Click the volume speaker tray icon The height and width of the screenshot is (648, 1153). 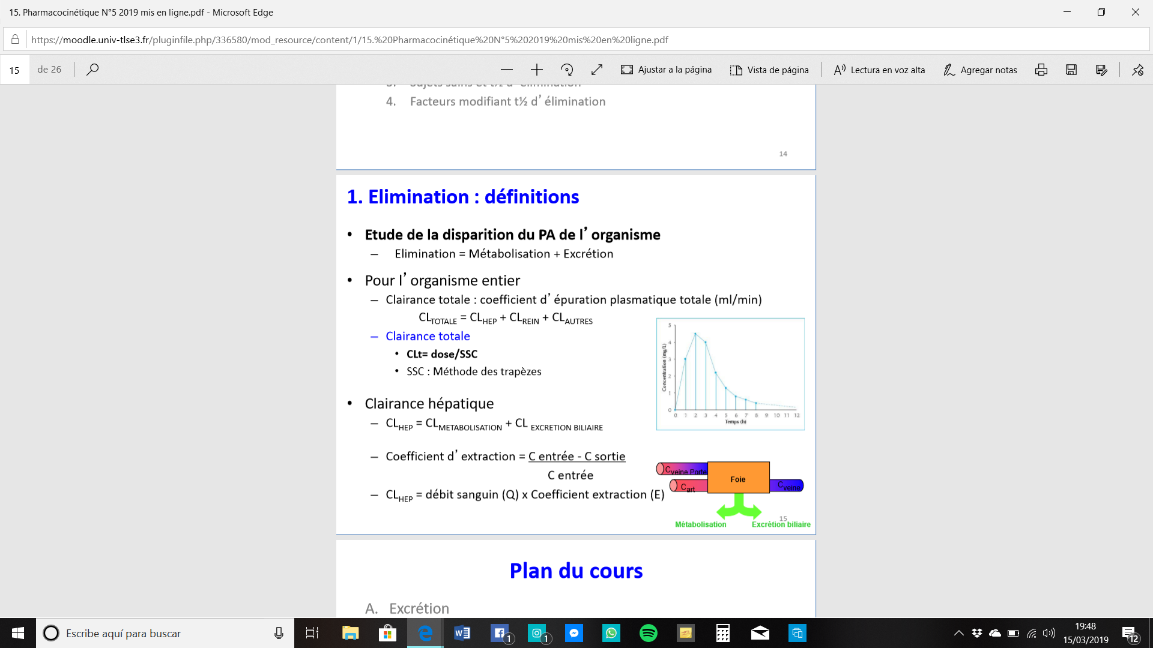[x=1049, y=633]
